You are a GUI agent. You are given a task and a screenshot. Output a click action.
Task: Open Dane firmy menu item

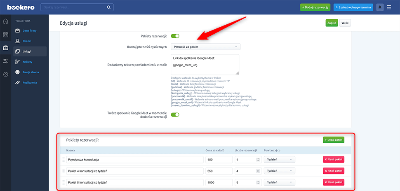click(30, 30)
